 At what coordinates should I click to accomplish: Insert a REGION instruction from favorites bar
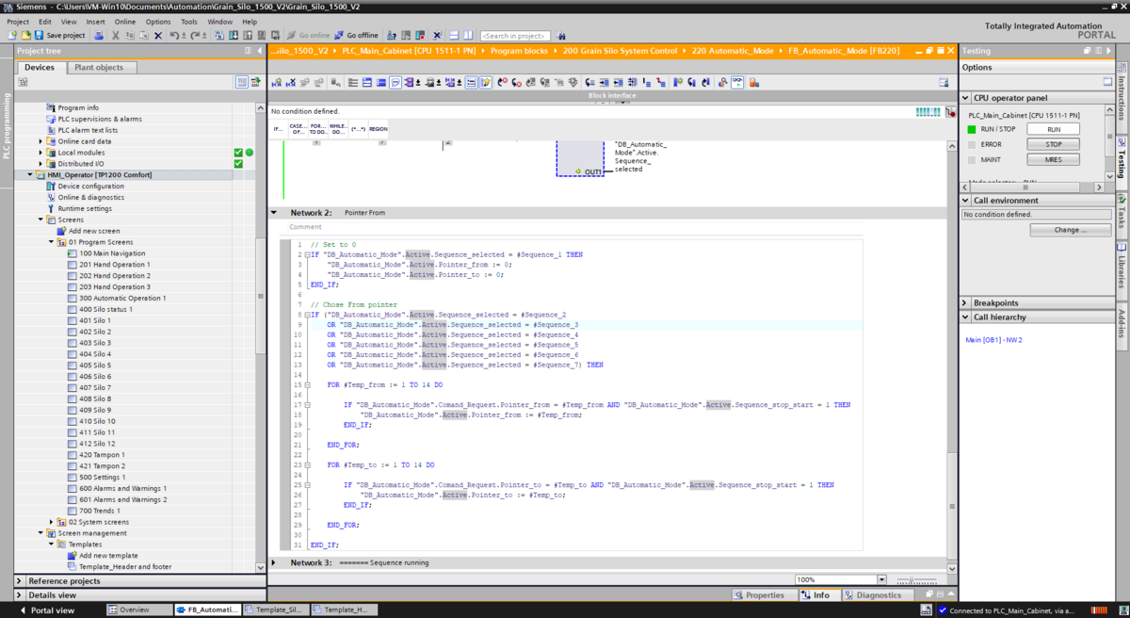(x=378, y=129)
